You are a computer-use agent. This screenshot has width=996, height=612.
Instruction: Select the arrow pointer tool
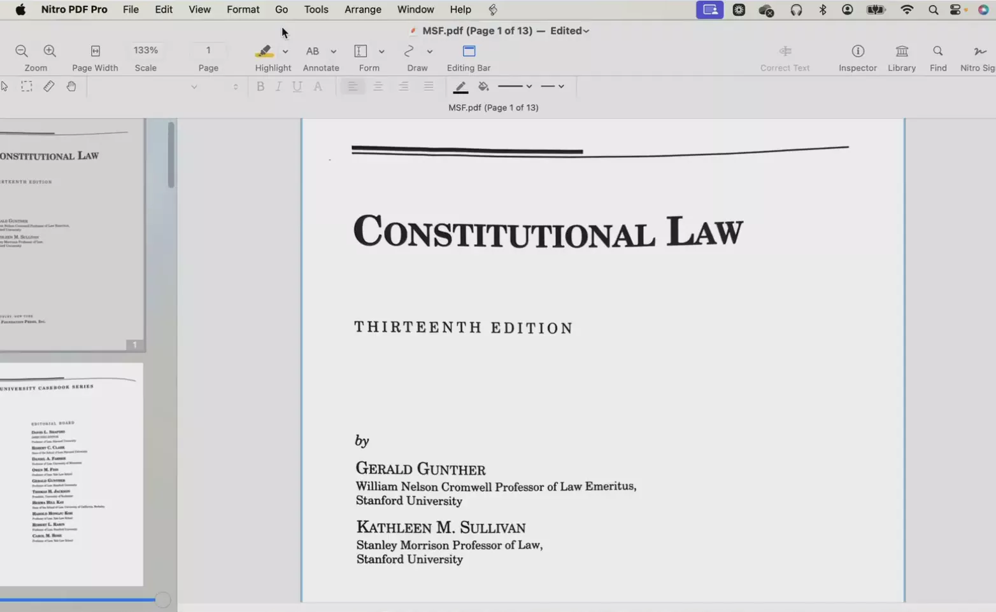[4, 87]
